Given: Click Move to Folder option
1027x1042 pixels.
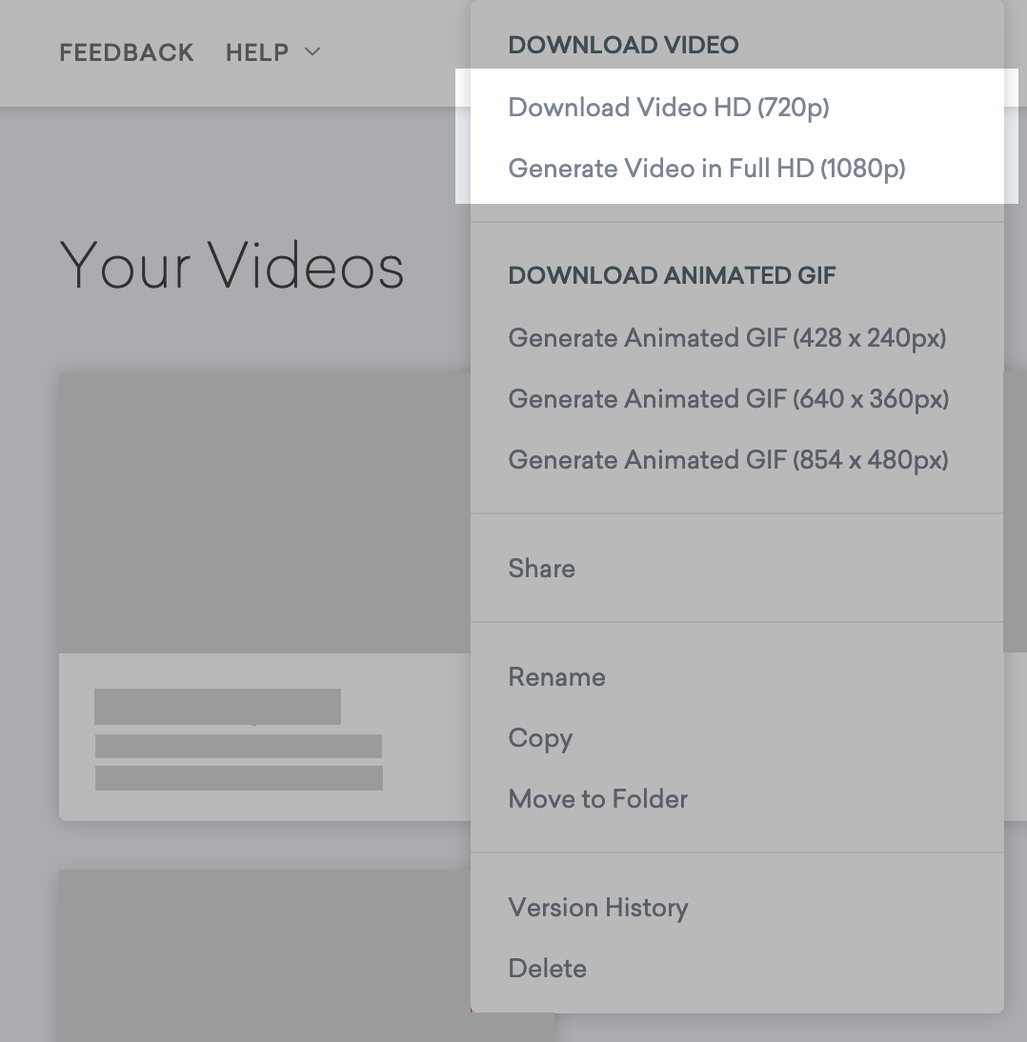Looking at the screenshot, I should [597, 799].
